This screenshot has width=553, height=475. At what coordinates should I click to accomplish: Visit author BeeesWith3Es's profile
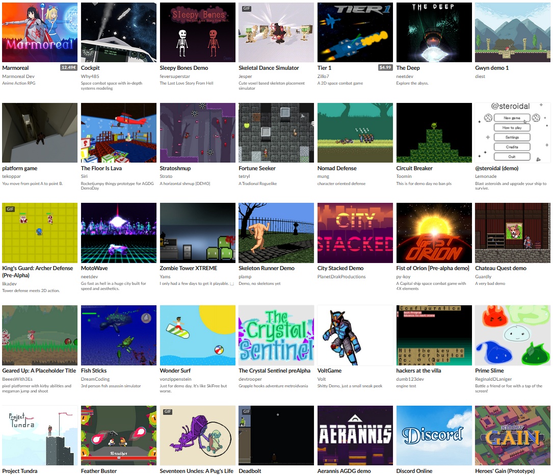[x=17, y=379]
